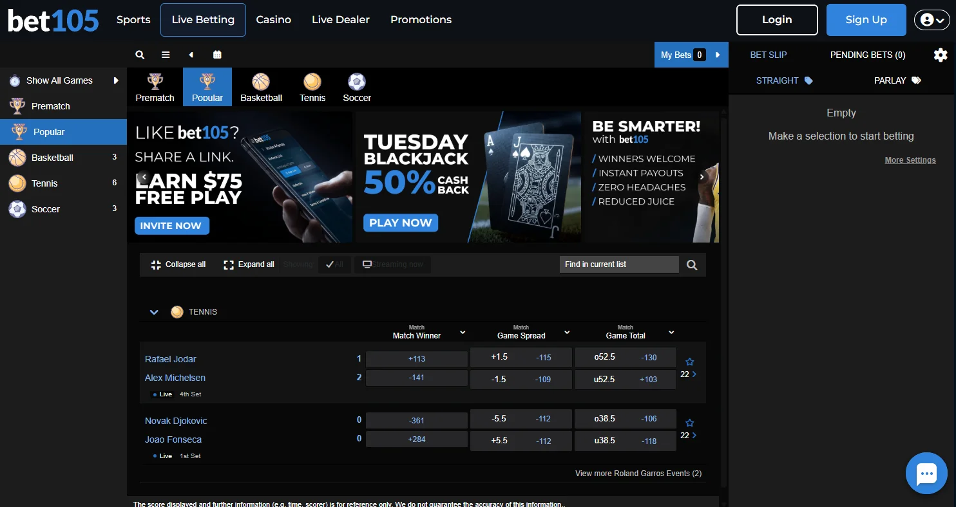
Task: Click the Parlay tags icon
Action: [917, 80]
